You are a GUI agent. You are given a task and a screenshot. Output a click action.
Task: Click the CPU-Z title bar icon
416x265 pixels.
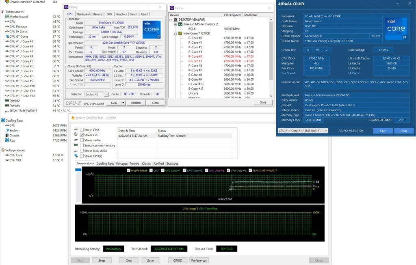pos(66,7)
